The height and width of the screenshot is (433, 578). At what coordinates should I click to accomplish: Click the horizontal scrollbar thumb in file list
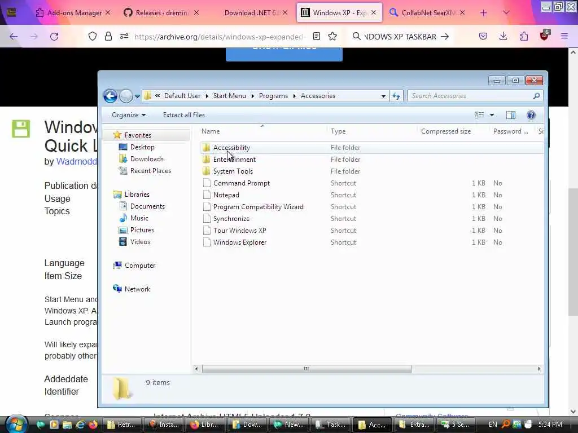point(306,369)
